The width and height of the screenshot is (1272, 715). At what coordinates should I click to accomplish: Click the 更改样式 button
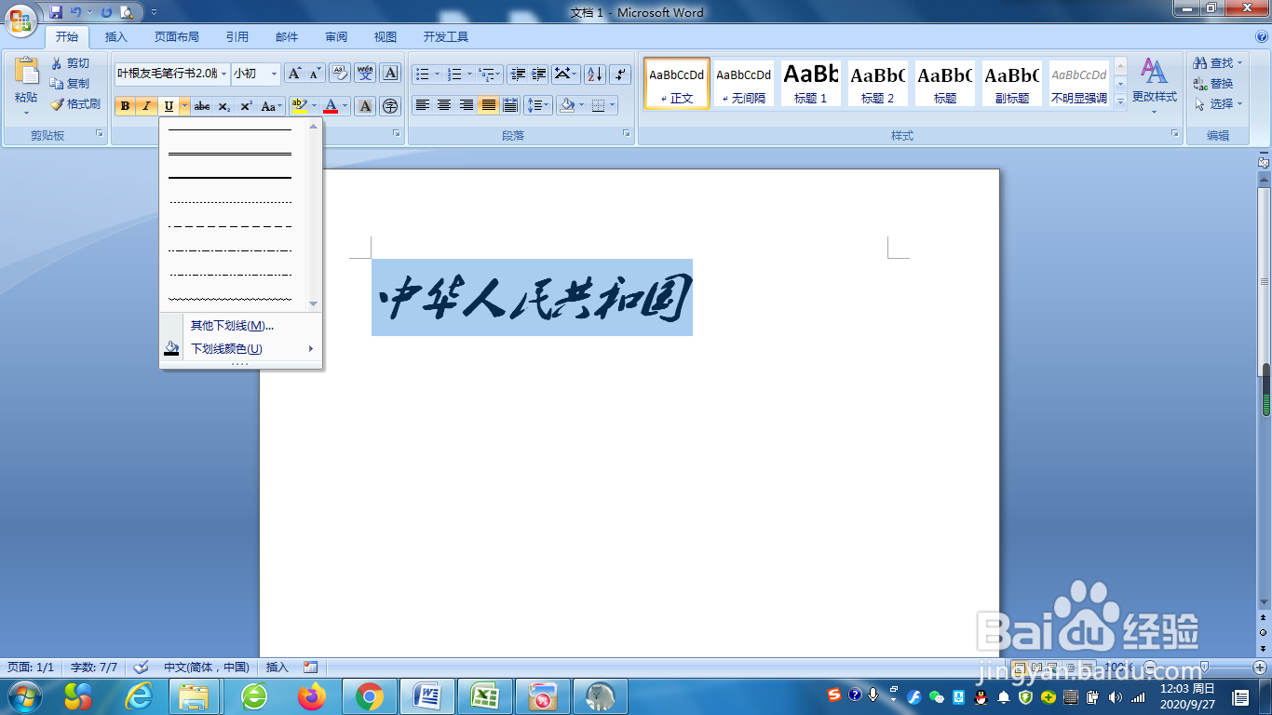tap(1155, 88)
